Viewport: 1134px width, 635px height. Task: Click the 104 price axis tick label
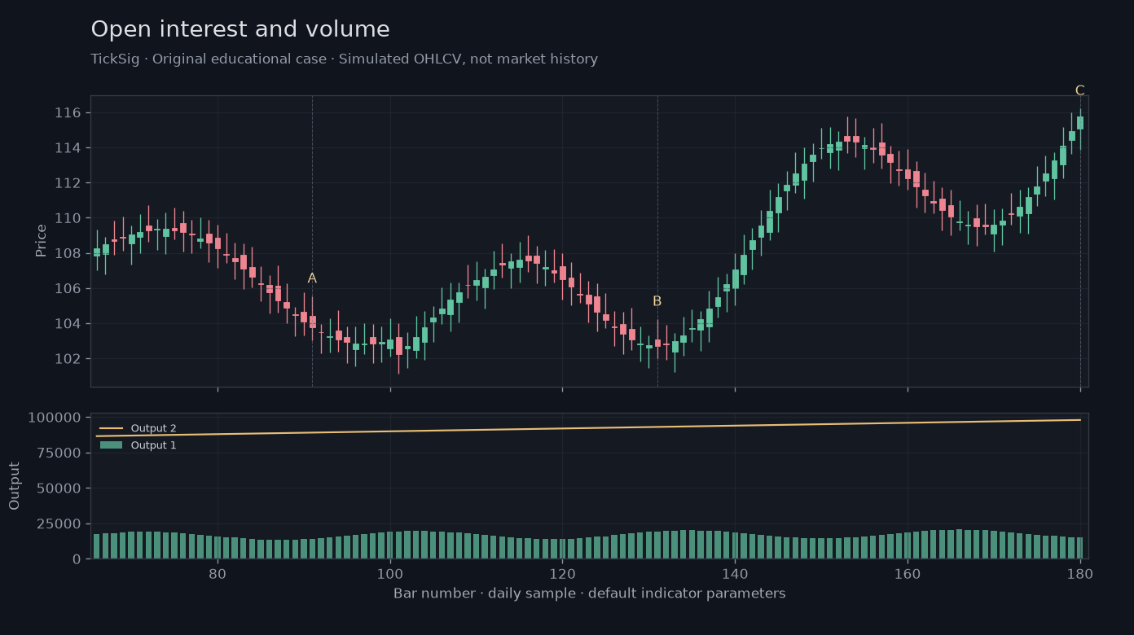pos(69,324)
